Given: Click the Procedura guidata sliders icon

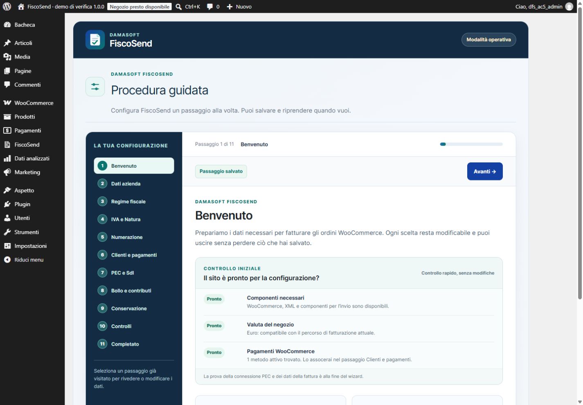Looking at the screenshot, I should (x=95, y=87).
